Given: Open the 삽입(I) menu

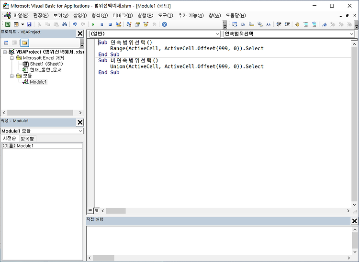Looking at the screenshot, I should tap(80, 16).
